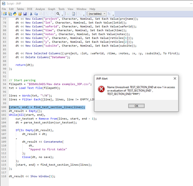Open the DOE menu
The width and height of the screenshot is (193, 186).
[29, 9]
